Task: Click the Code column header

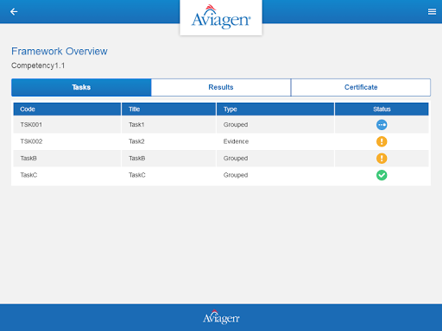Action: point(67,109)
